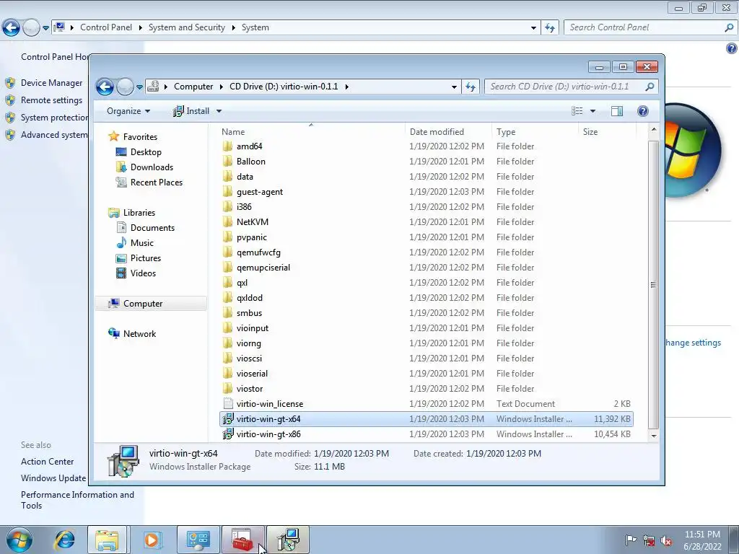This screenshot has width=739, height=554.
Task: Open view options dropdown arrow
Action: pos(592,111)
